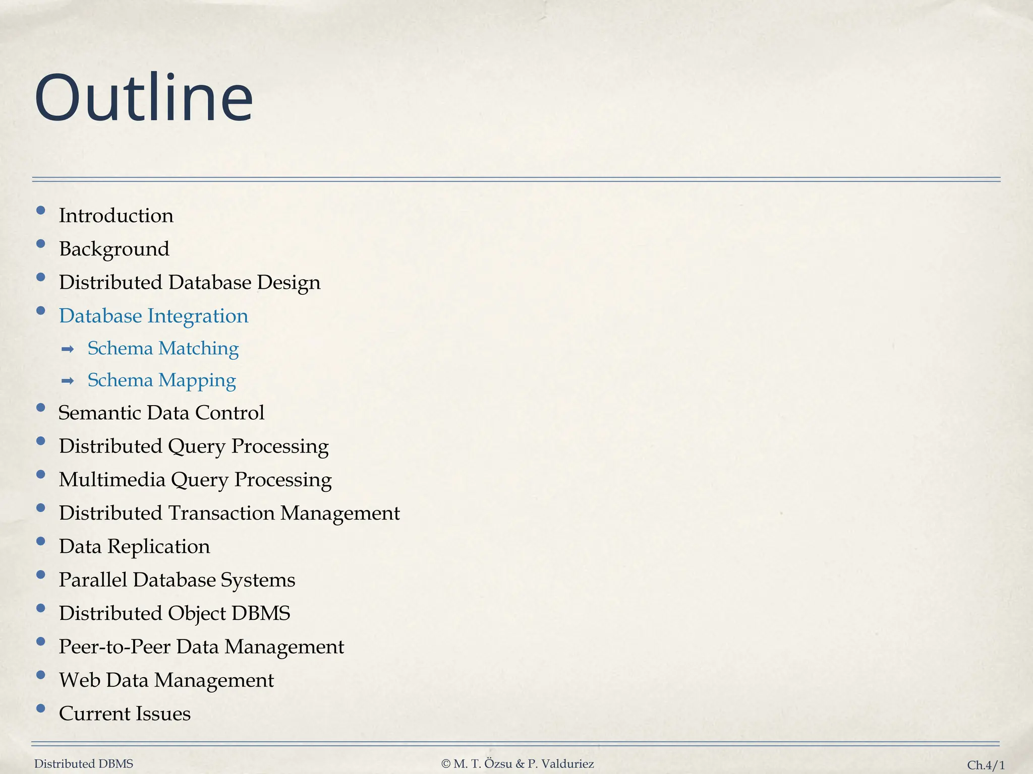This screenshot has height=774, width=1033.
Task: Select Distributed Object DBMS item
Action: tap(174, 613)
